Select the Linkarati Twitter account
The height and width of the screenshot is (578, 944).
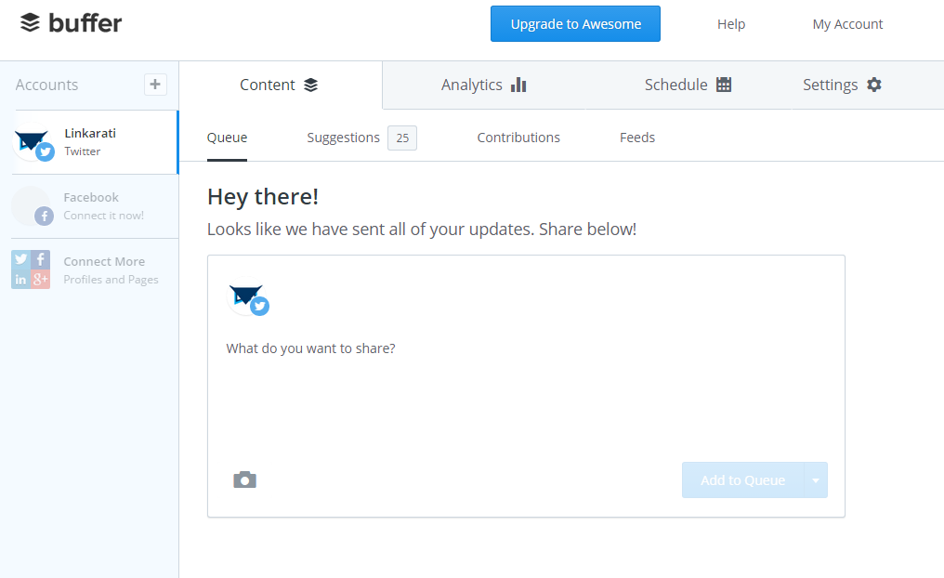[x=95, y=142]
